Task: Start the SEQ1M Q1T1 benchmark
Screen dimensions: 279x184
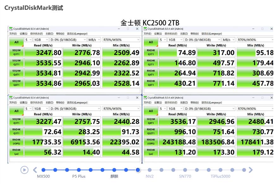Action: [16, 52]
